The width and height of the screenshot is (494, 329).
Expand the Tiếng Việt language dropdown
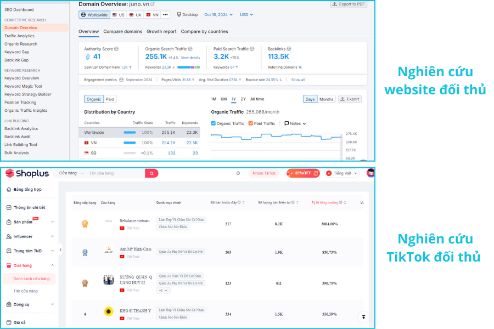click(343, 173)
